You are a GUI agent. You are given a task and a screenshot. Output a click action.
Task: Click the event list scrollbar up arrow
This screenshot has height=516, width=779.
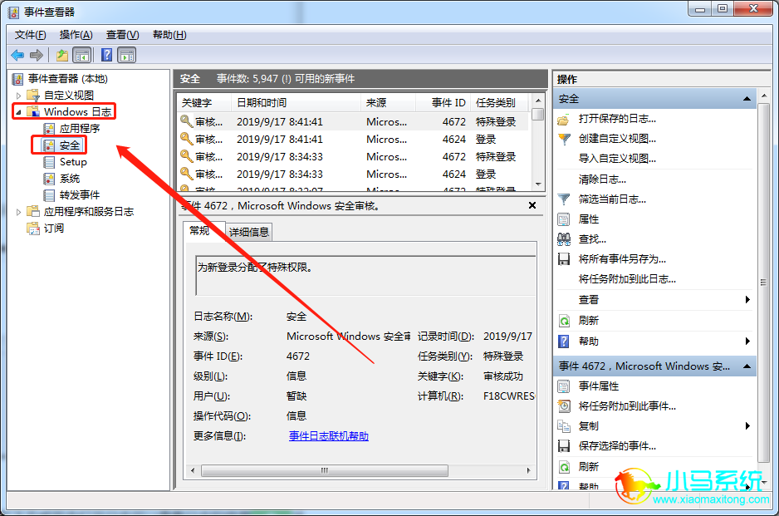click(538, 101)
